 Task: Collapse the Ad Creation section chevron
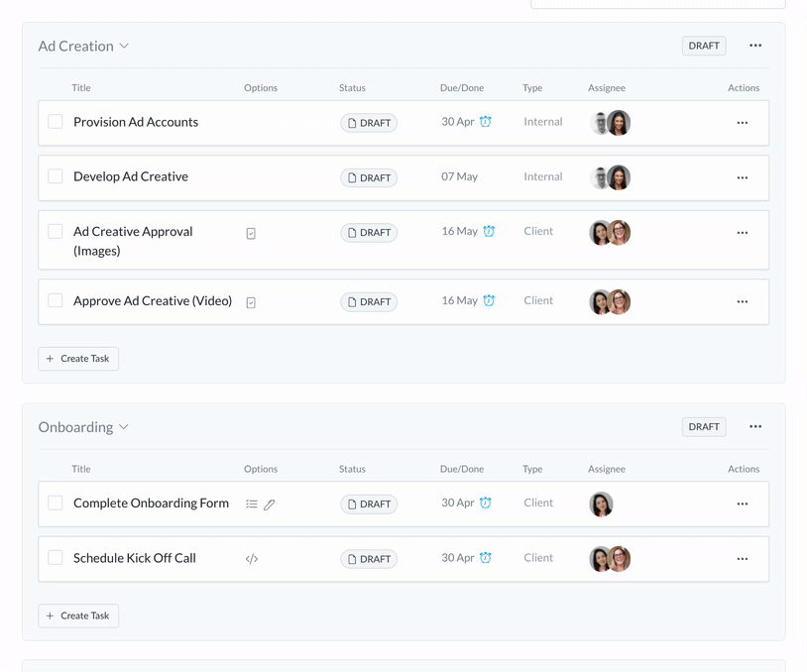click(124, 47)
